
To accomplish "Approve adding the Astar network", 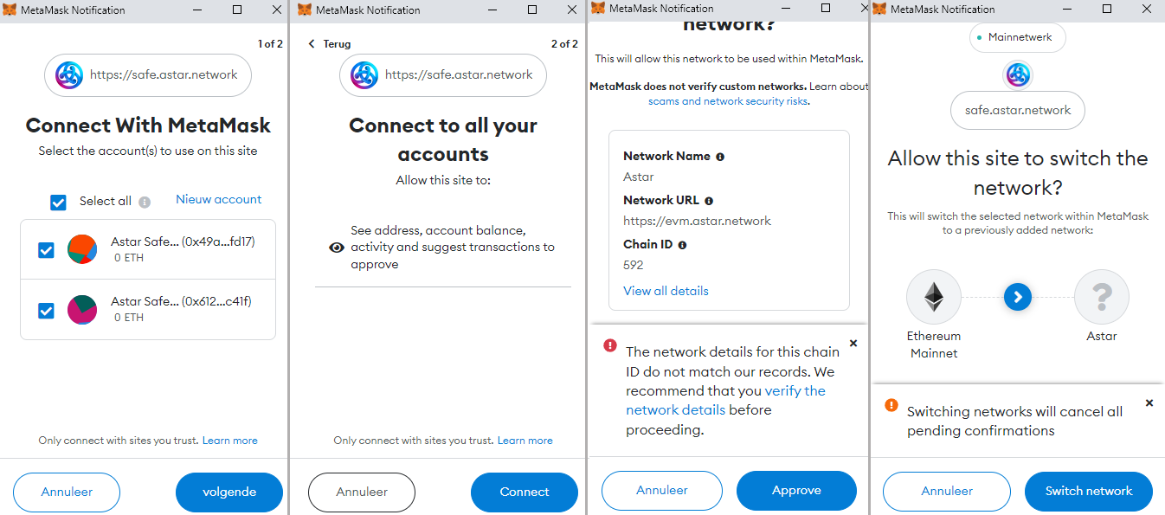I will coord(795,490).
